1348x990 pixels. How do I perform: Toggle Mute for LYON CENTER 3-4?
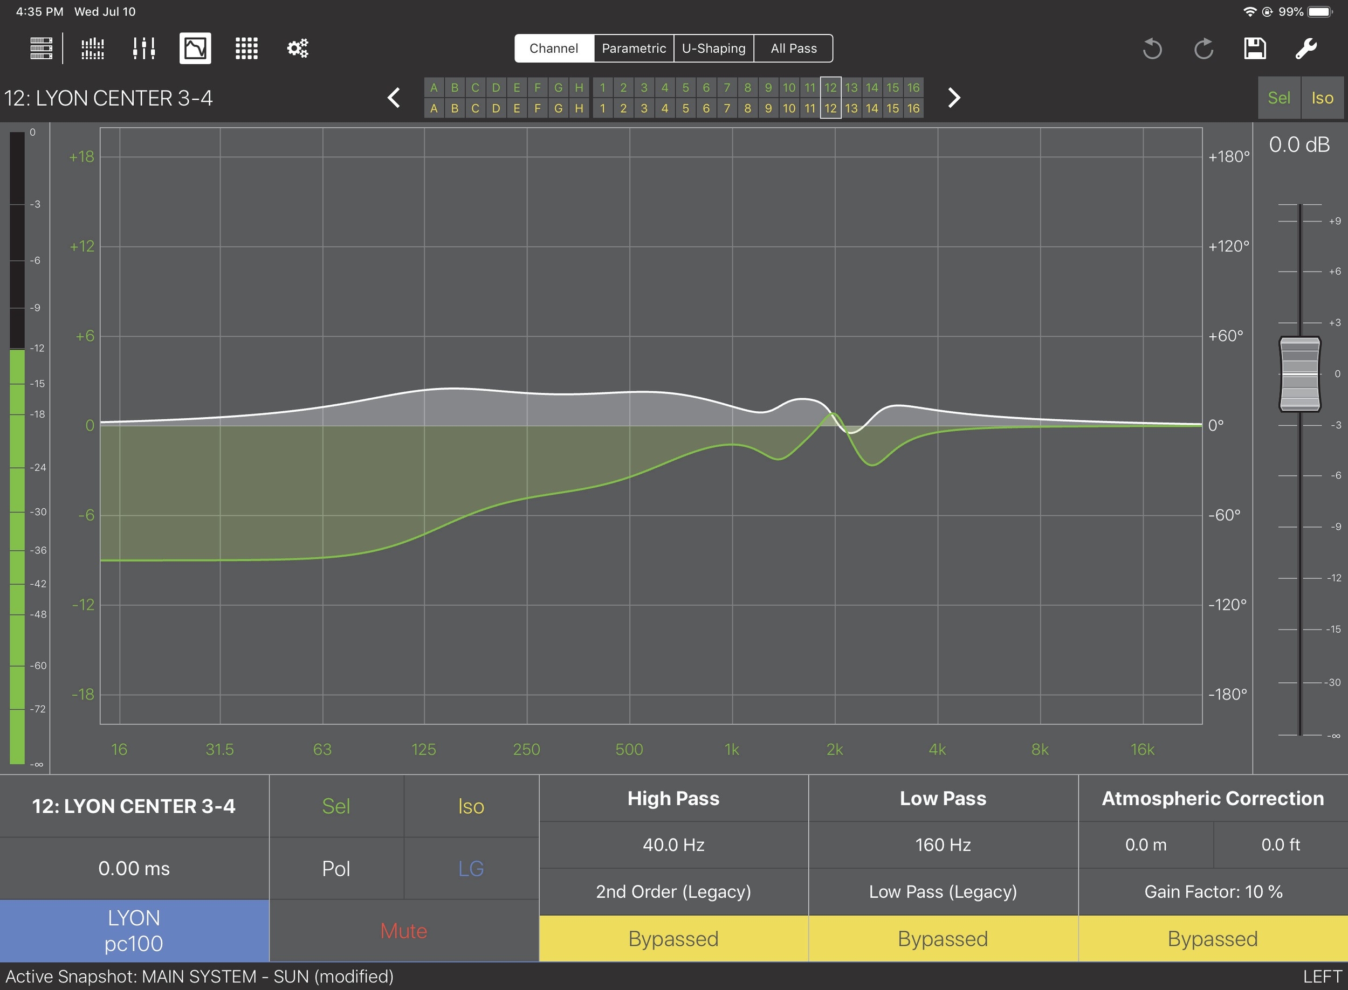tap(403, 931)
